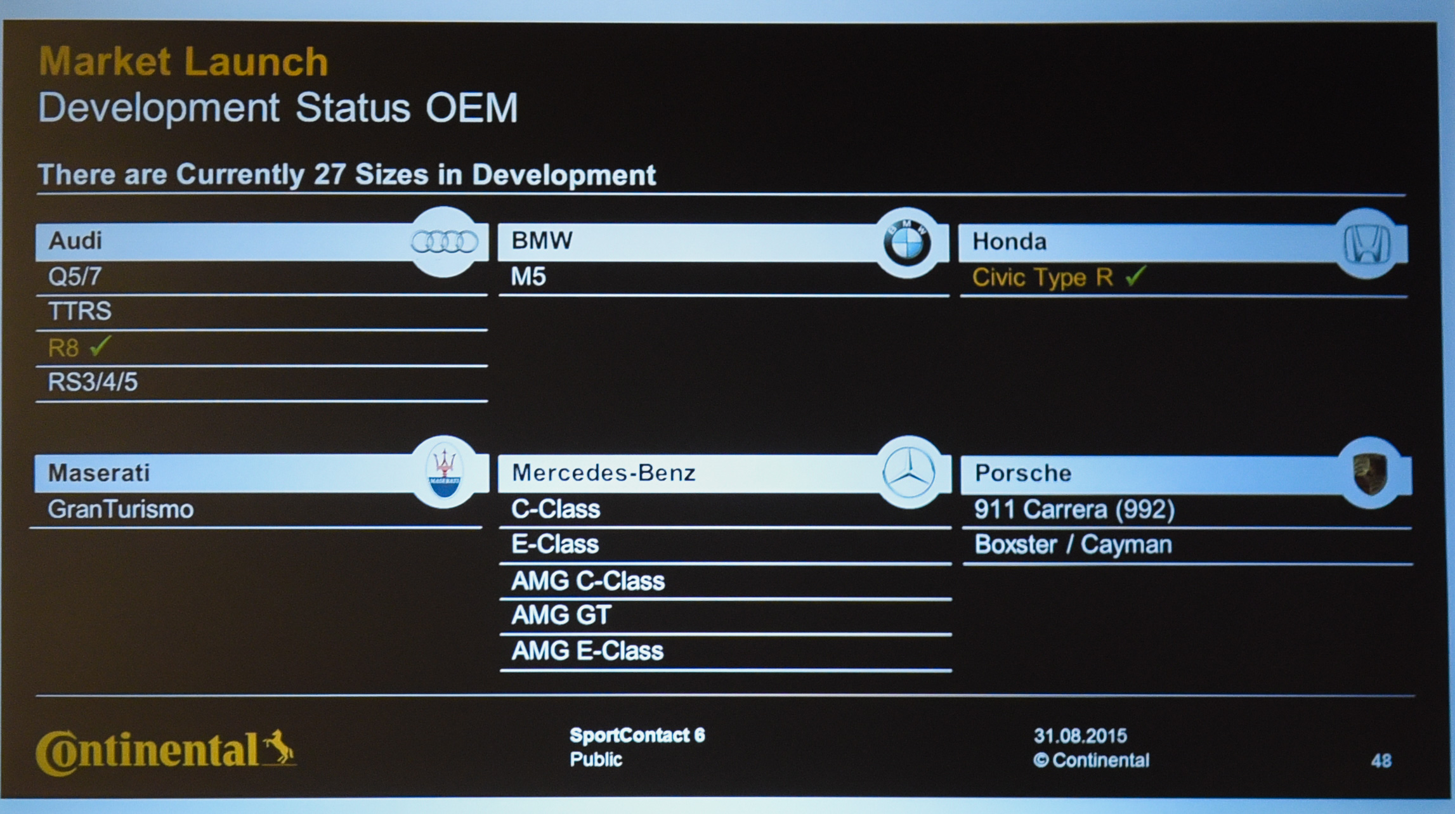Viewport: 1455px width, 814px height.
Task: Select the Audi header bar
Action: point(261,242)
